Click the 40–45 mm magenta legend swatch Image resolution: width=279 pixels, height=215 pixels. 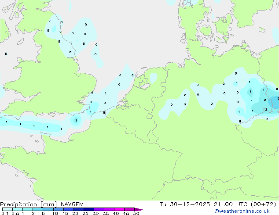tap(119, 209)
